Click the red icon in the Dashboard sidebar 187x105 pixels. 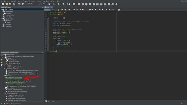point(2,62)
